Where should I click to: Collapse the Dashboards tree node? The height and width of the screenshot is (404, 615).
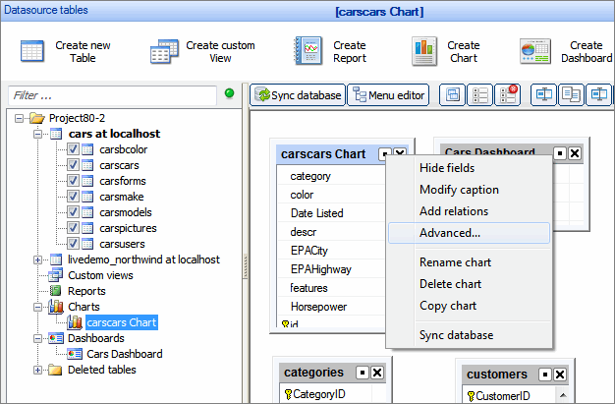37,338
